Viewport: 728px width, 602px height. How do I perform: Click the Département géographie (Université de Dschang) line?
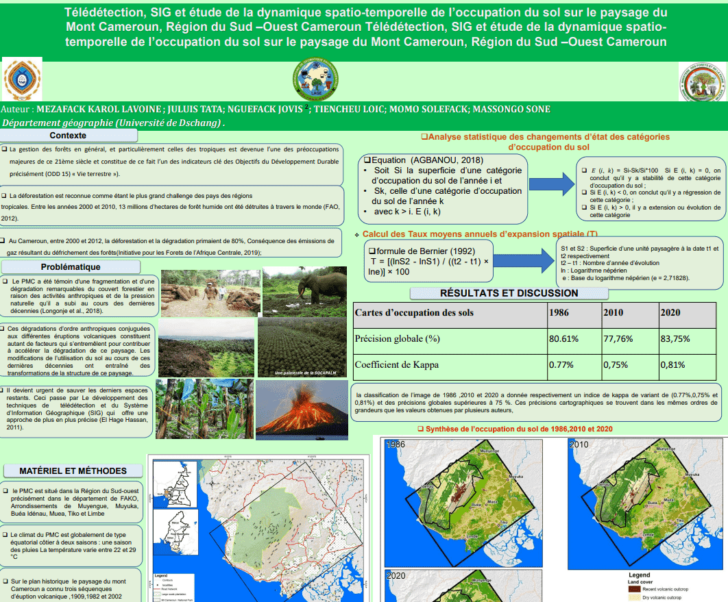(x=113, y=123)
